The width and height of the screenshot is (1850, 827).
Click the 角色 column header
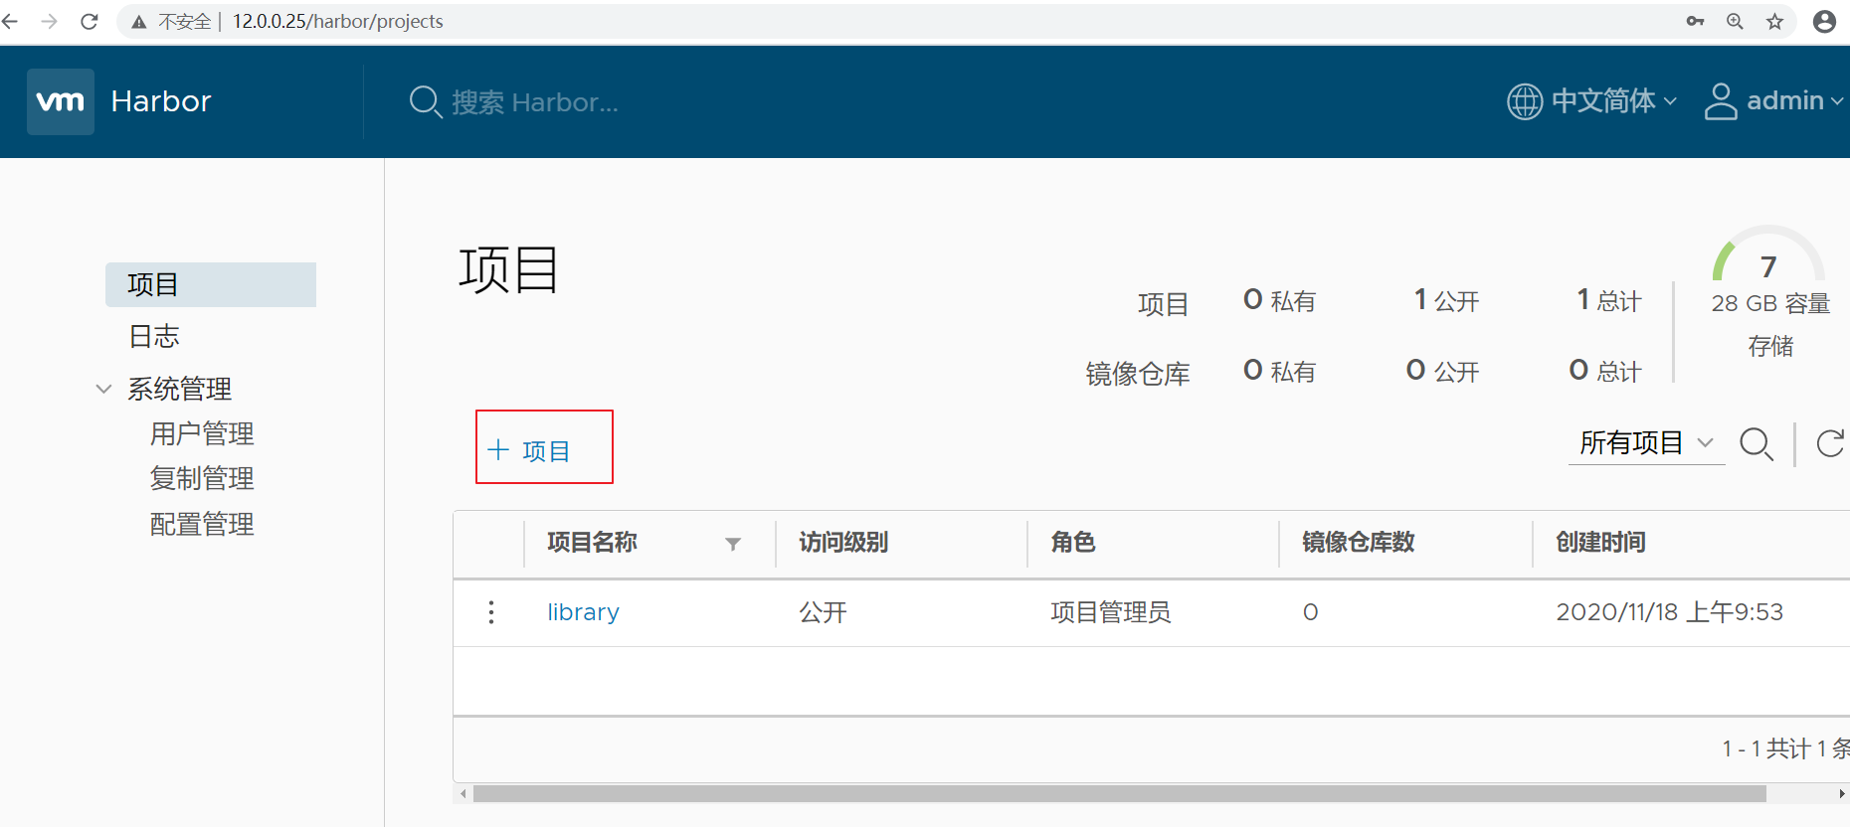[1073, 543]
